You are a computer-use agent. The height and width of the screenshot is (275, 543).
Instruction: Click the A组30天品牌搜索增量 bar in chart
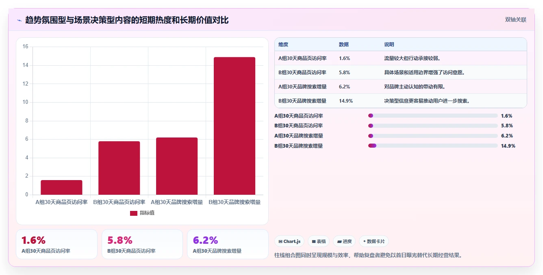pos(177,166)
